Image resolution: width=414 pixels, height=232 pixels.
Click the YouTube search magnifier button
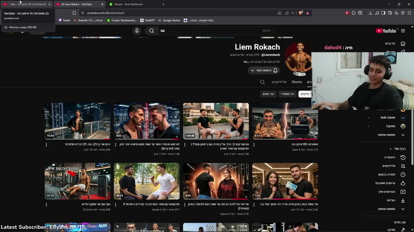click(x=151, y=31)
